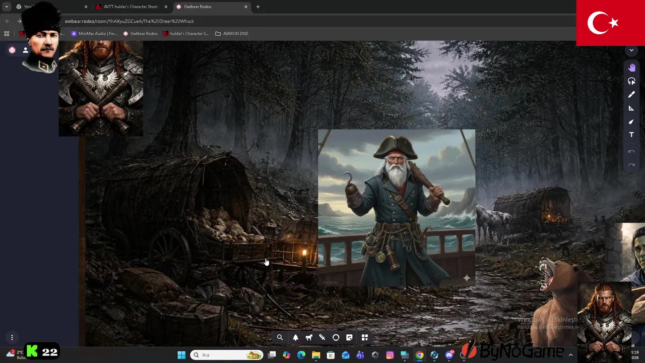The height and width of the screenshot is (363, 645).
Task: Open the Props tree icon in dock
Action: pos(295,338)
